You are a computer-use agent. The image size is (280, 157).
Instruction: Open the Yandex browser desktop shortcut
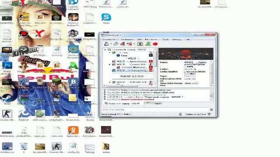coord(40,35)
